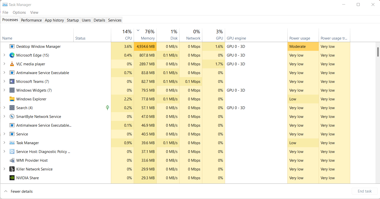Expand the Windows Widgets (7) group
Viewport: 380px width, 199px height.
pyautogui.click(x=4, y=90)
